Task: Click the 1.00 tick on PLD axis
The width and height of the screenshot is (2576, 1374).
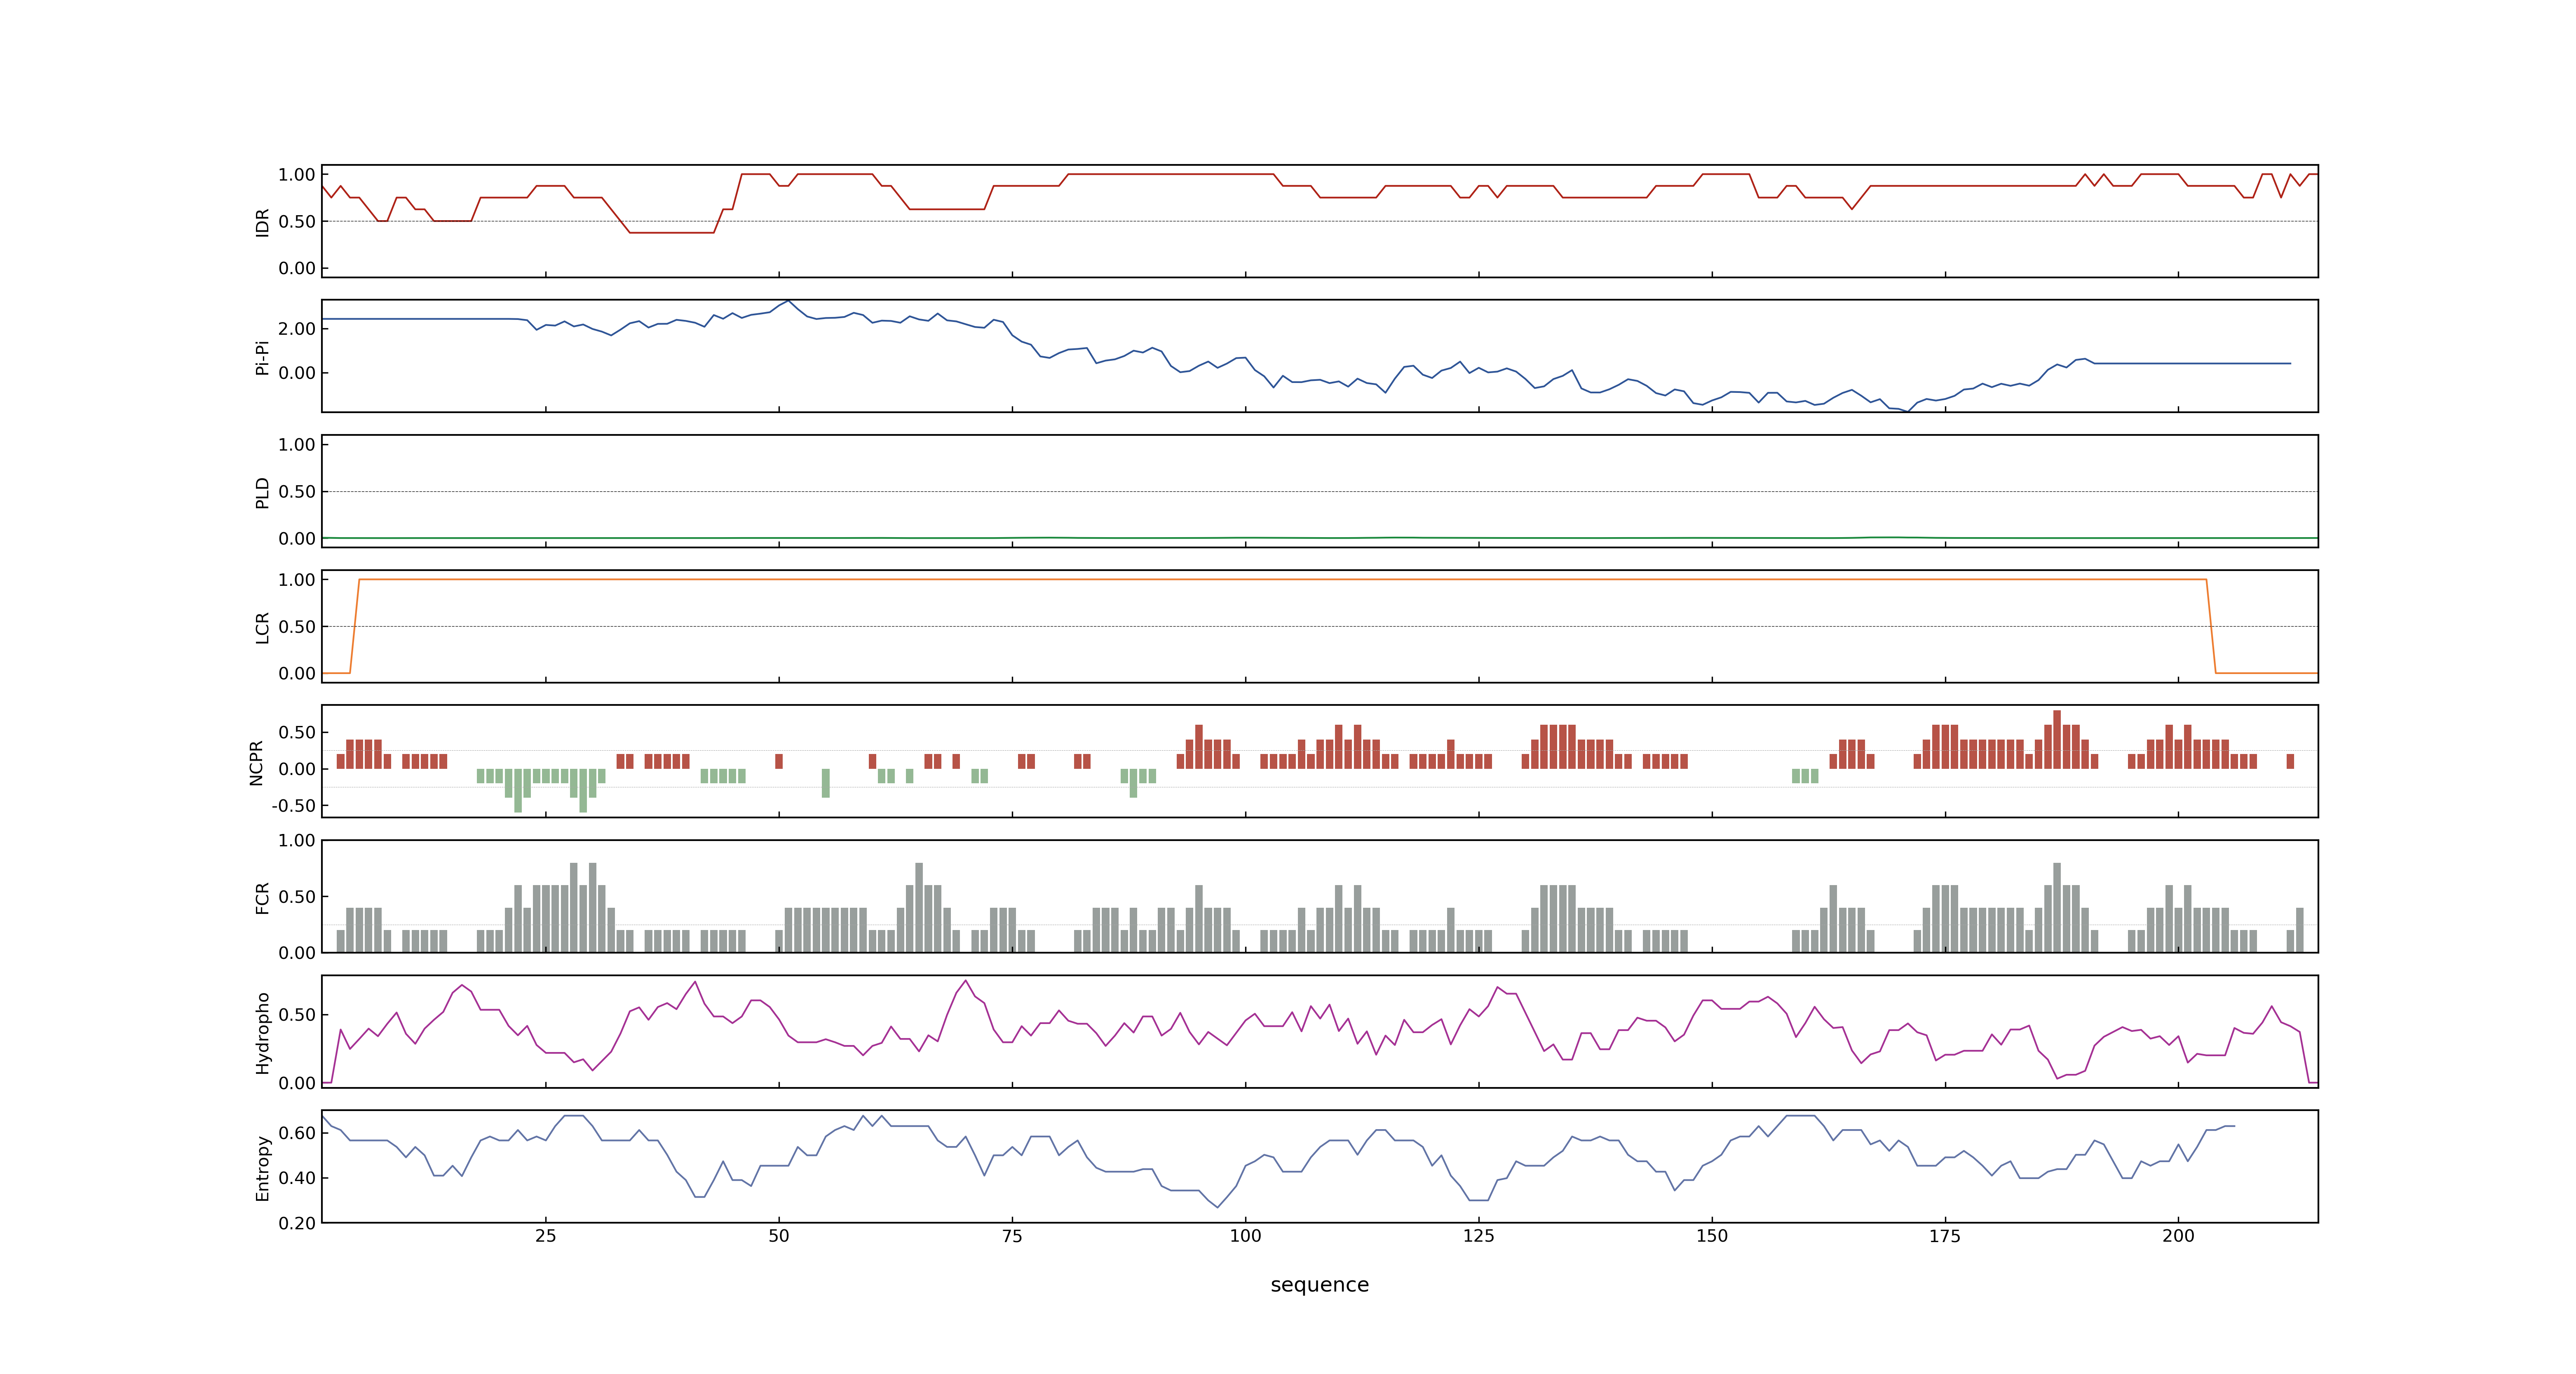Action: (x=297, y=445)
